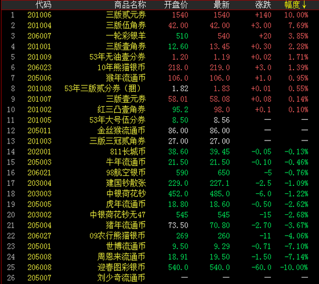Viewport: 319px width, 284px height.
Task: Click the +140 change value
Action: click(263, 15)
